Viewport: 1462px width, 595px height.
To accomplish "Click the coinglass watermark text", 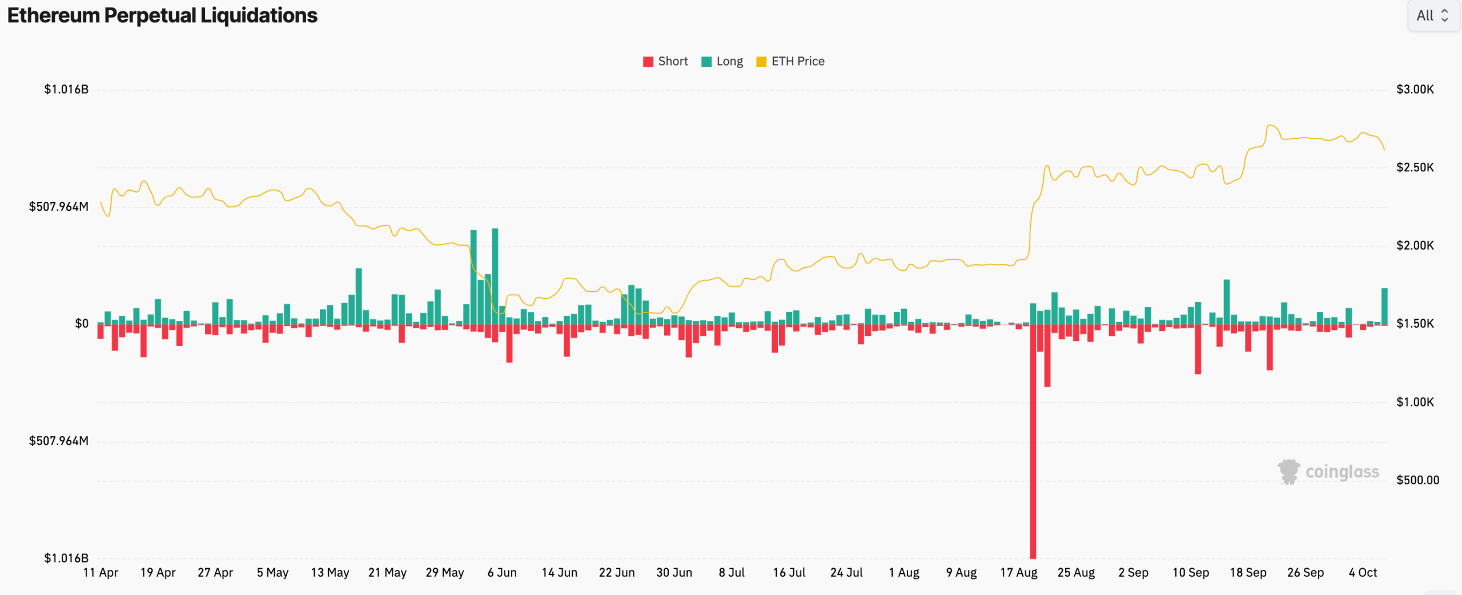I will click(x=1342, y=472).
